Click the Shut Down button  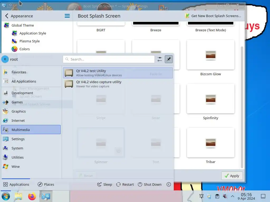(x=150, y=184)
